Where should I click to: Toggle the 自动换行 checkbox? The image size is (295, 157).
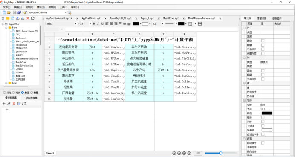click(x=263, y=143)
